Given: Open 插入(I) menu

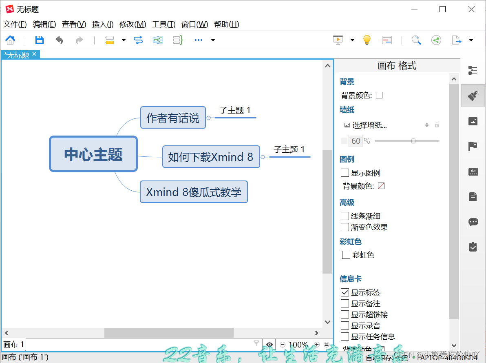Looking at the screenshot, I should point(103,24).
